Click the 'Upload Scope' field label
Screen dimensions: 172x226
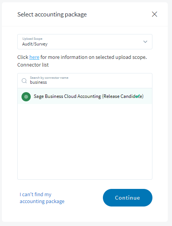(32, 39)
